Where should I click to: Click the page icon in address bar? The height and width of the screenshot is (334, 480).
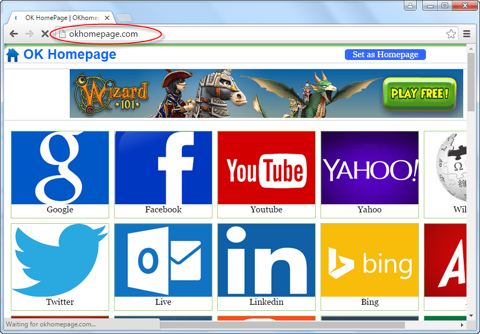tap(62, 34)
